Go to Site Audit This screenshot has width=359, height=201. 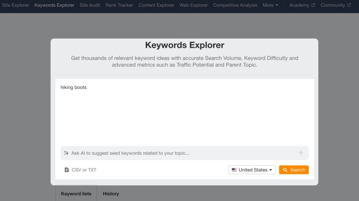(90, 5)
